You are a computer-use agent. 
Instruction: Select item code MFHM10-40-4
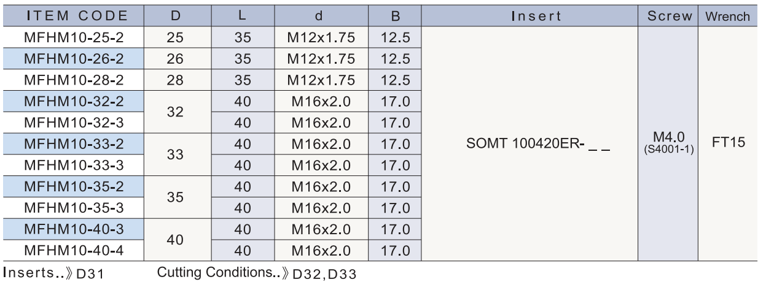click(x=74, y=251)
